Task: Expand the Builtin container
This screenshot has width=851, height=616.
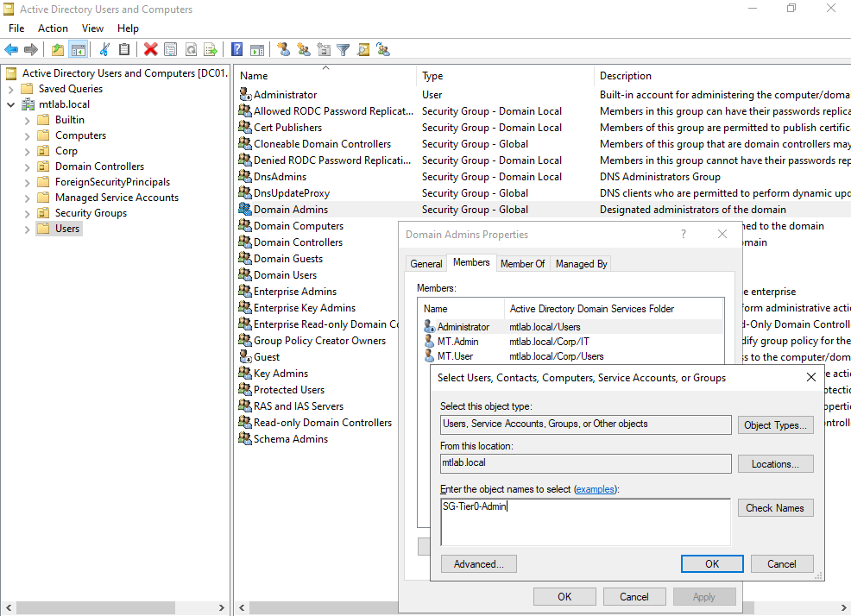Action: [27, 121]
